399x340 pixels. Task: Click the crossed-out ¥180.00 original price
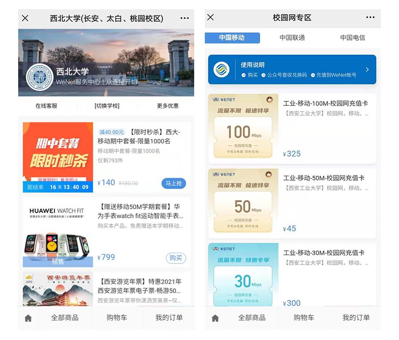pyautogui.click(x=129, y=183)
